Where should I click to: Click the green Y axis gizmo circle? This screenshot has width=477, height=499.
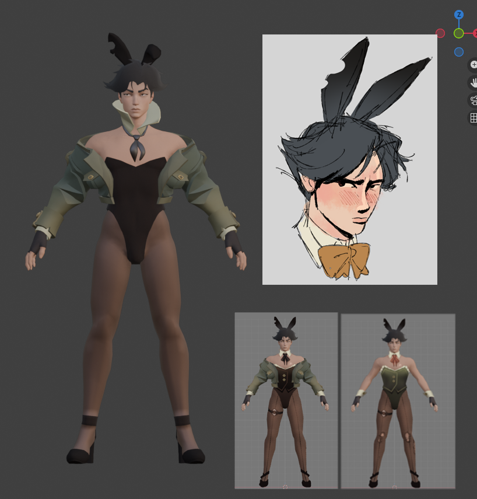458,33
